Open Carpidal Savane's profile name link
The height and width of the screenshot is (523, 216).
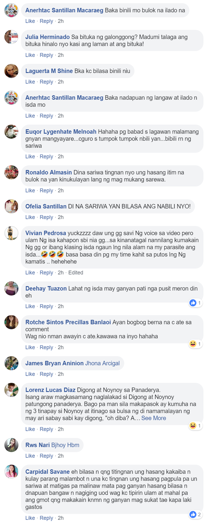(x=48, y=472)
